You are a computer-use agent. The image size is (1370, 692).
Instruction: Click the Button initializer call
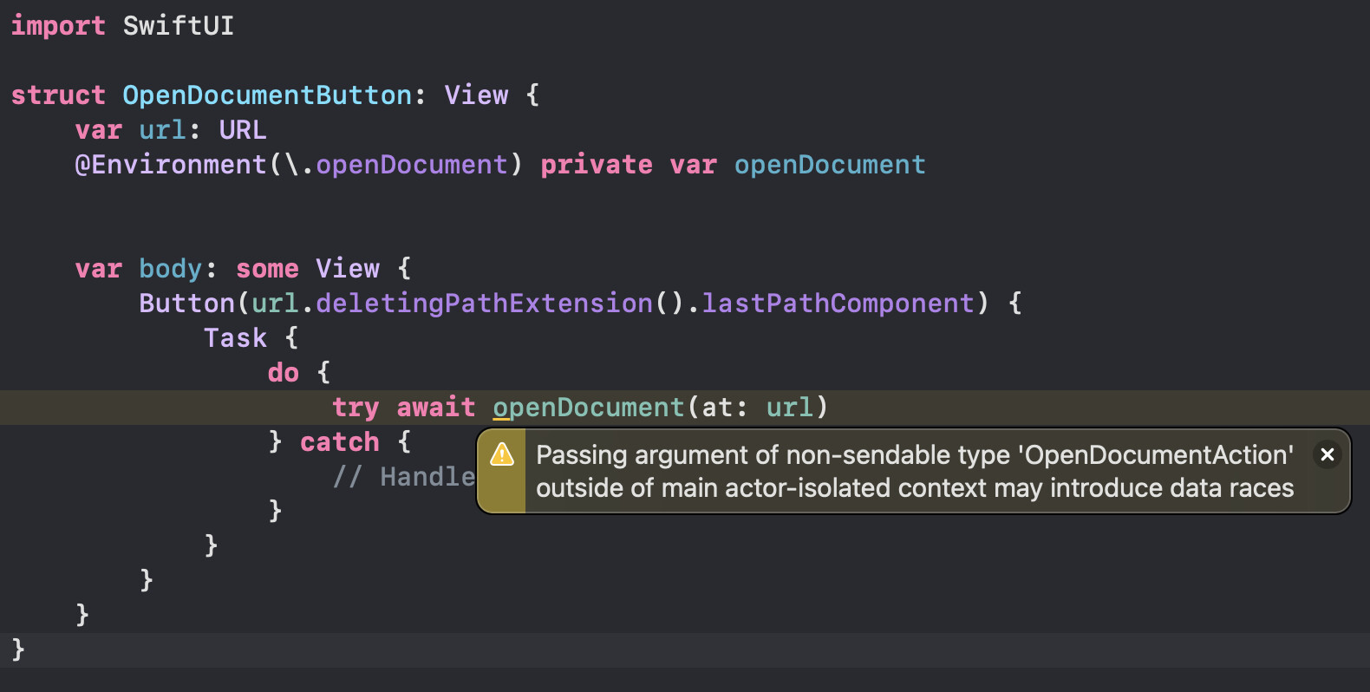click(x=186, y=304)
